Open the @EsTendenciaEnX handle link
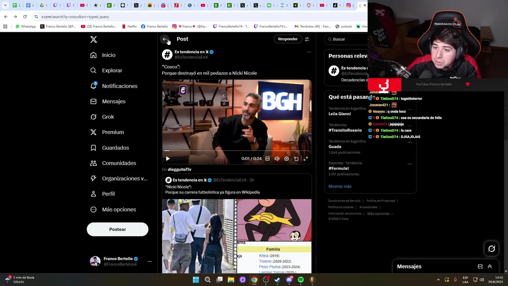Screen dimensions: 508x286 pos(191,57)
